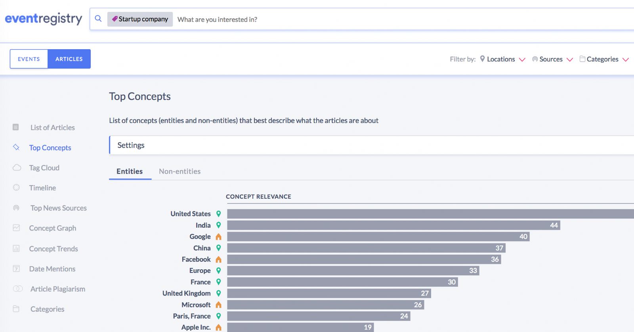Click the organization icon beside Google

[x=218, y=236]
